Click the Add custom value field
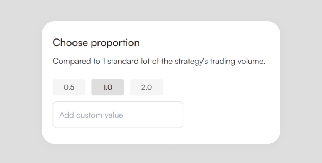 pos(118,115)
